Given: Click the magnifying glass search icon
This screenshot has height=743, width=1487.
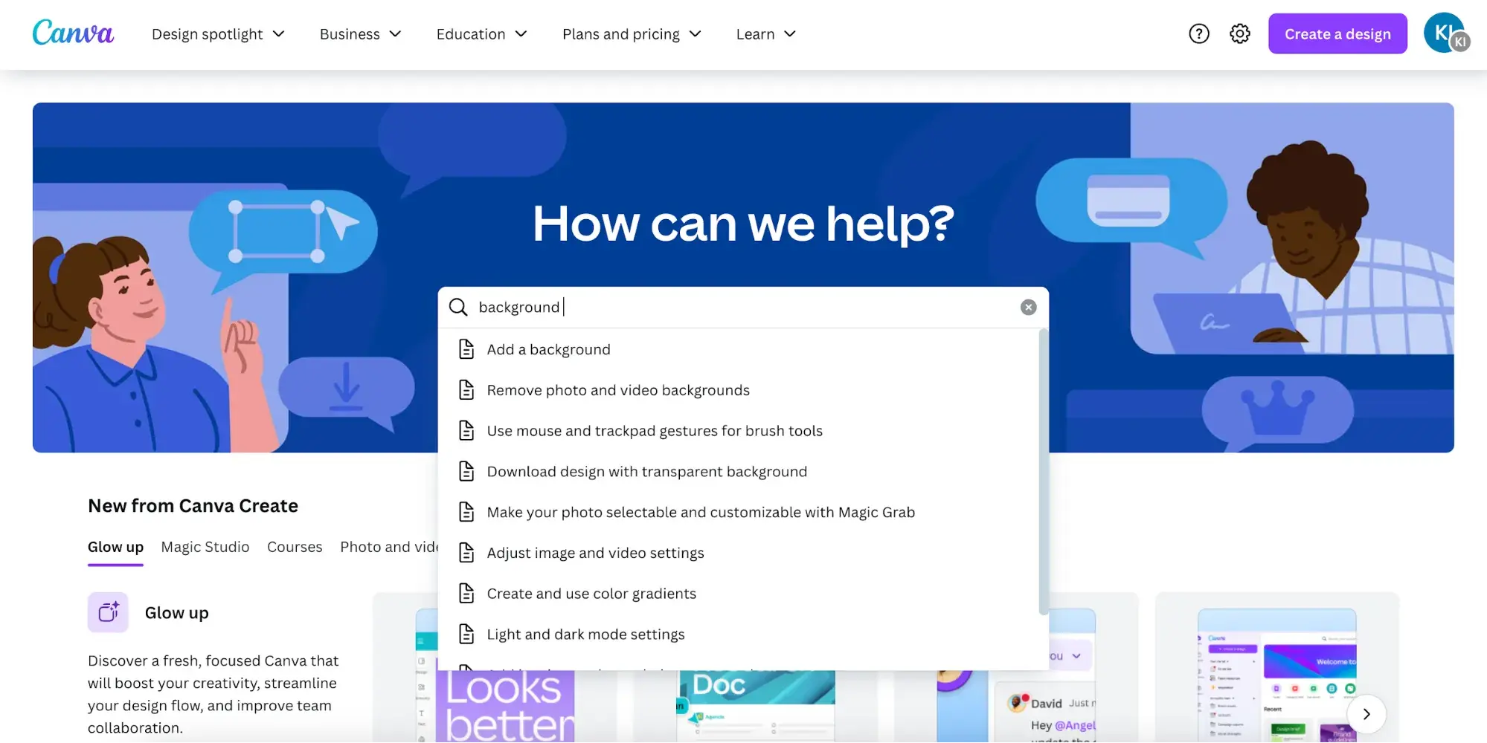Looking at the screenshot, I should point(458,307).
